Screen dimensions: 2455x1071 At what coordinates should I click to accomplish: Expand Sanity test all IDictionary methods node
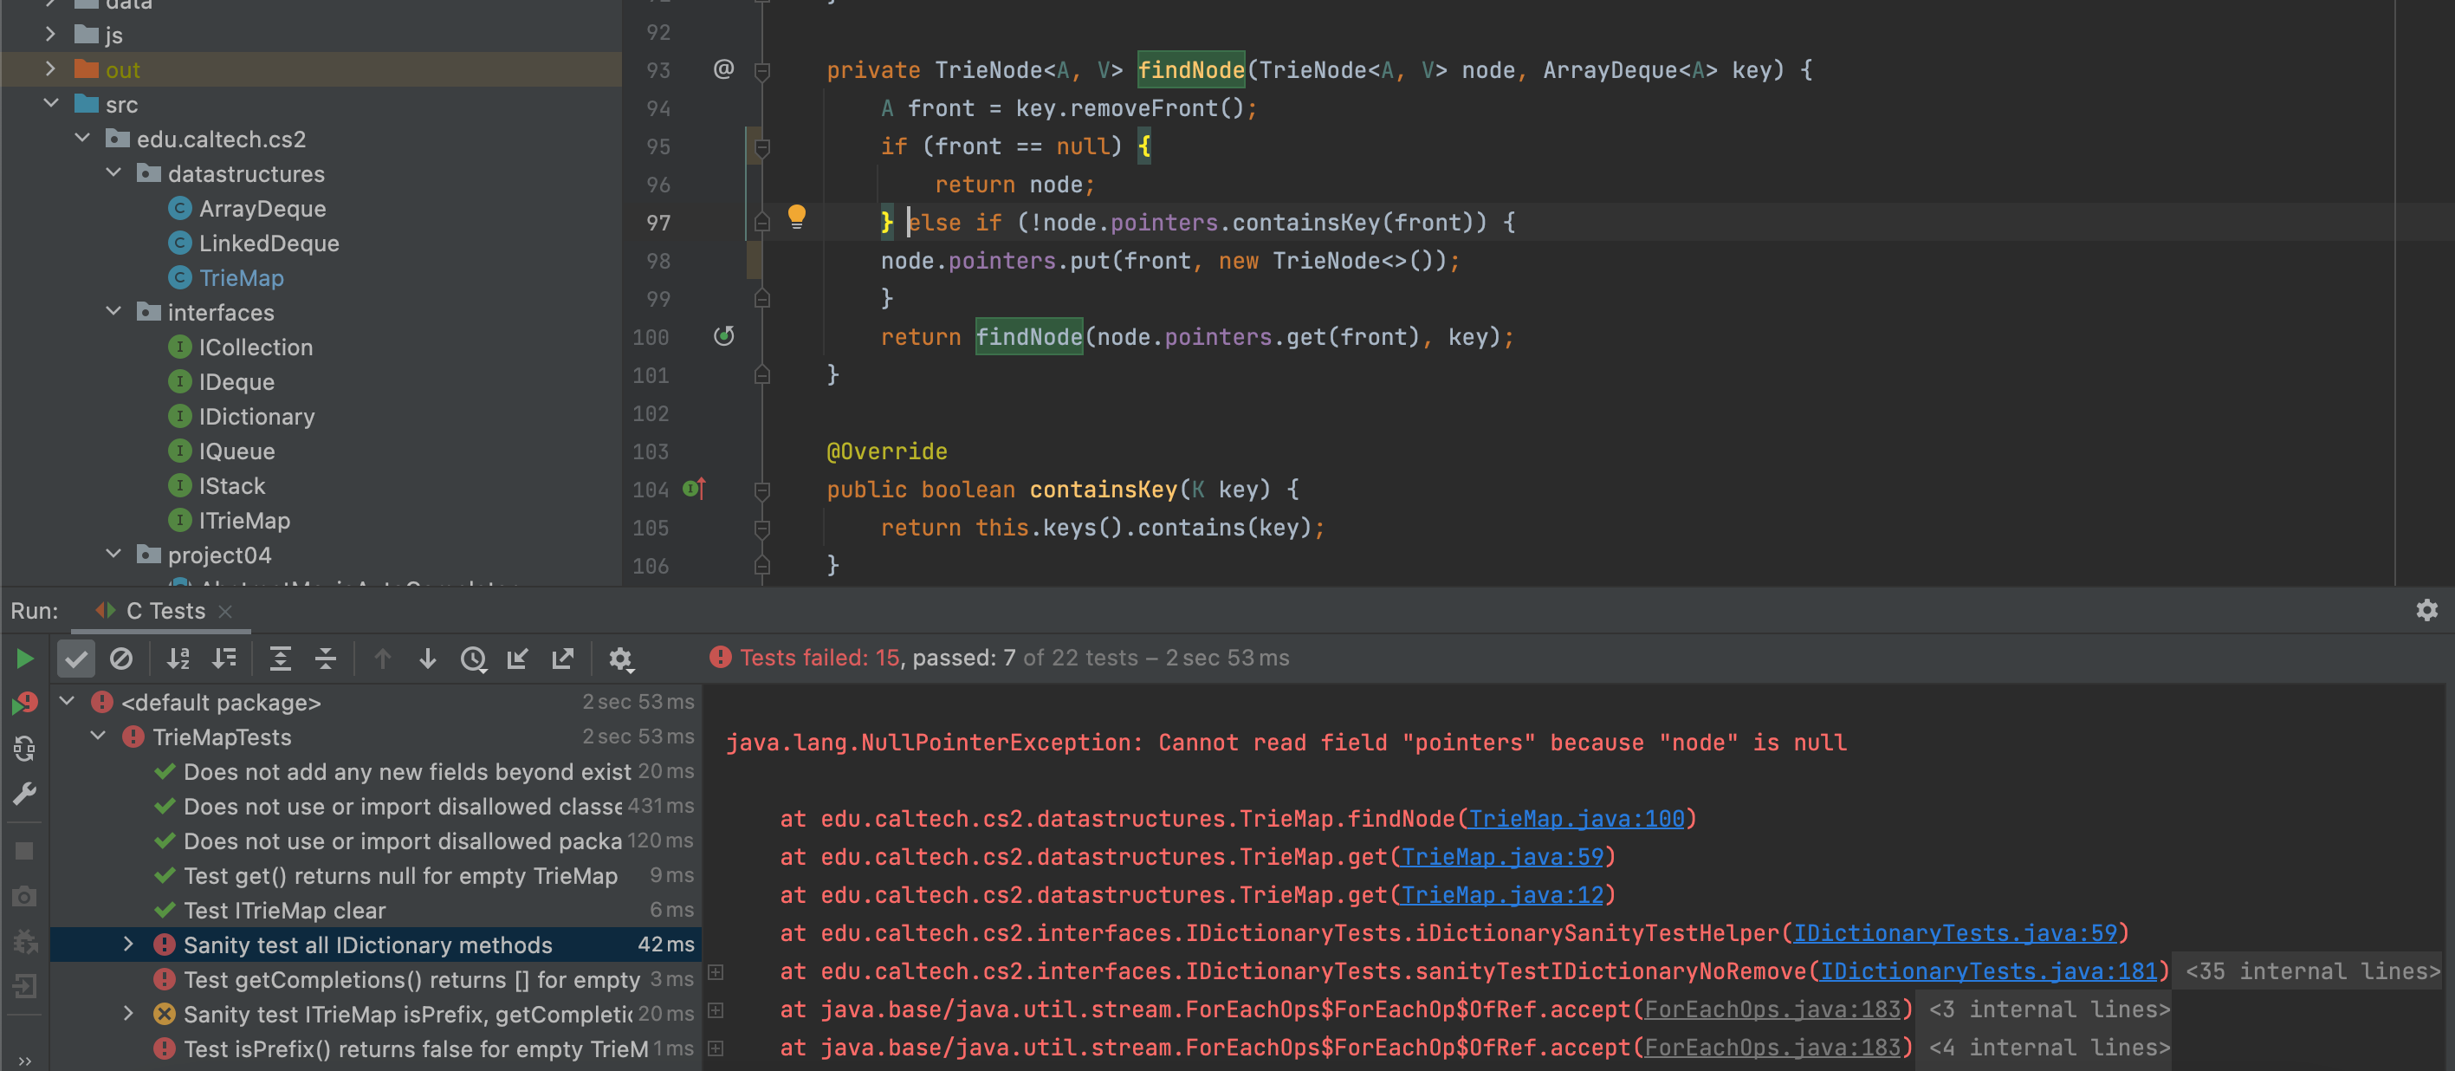tap(129, 944)
